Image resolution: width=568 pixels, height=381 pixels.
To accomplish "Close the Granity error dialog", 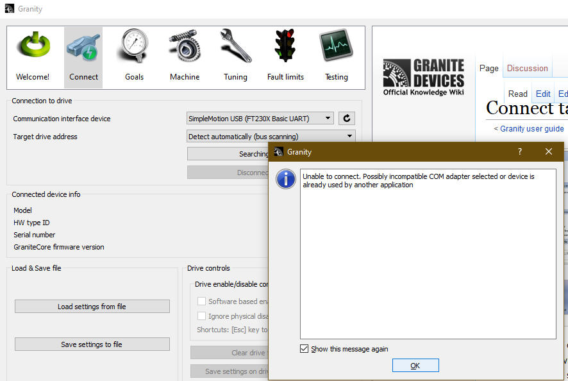I will pyautogui.click(x=548, y=151).
